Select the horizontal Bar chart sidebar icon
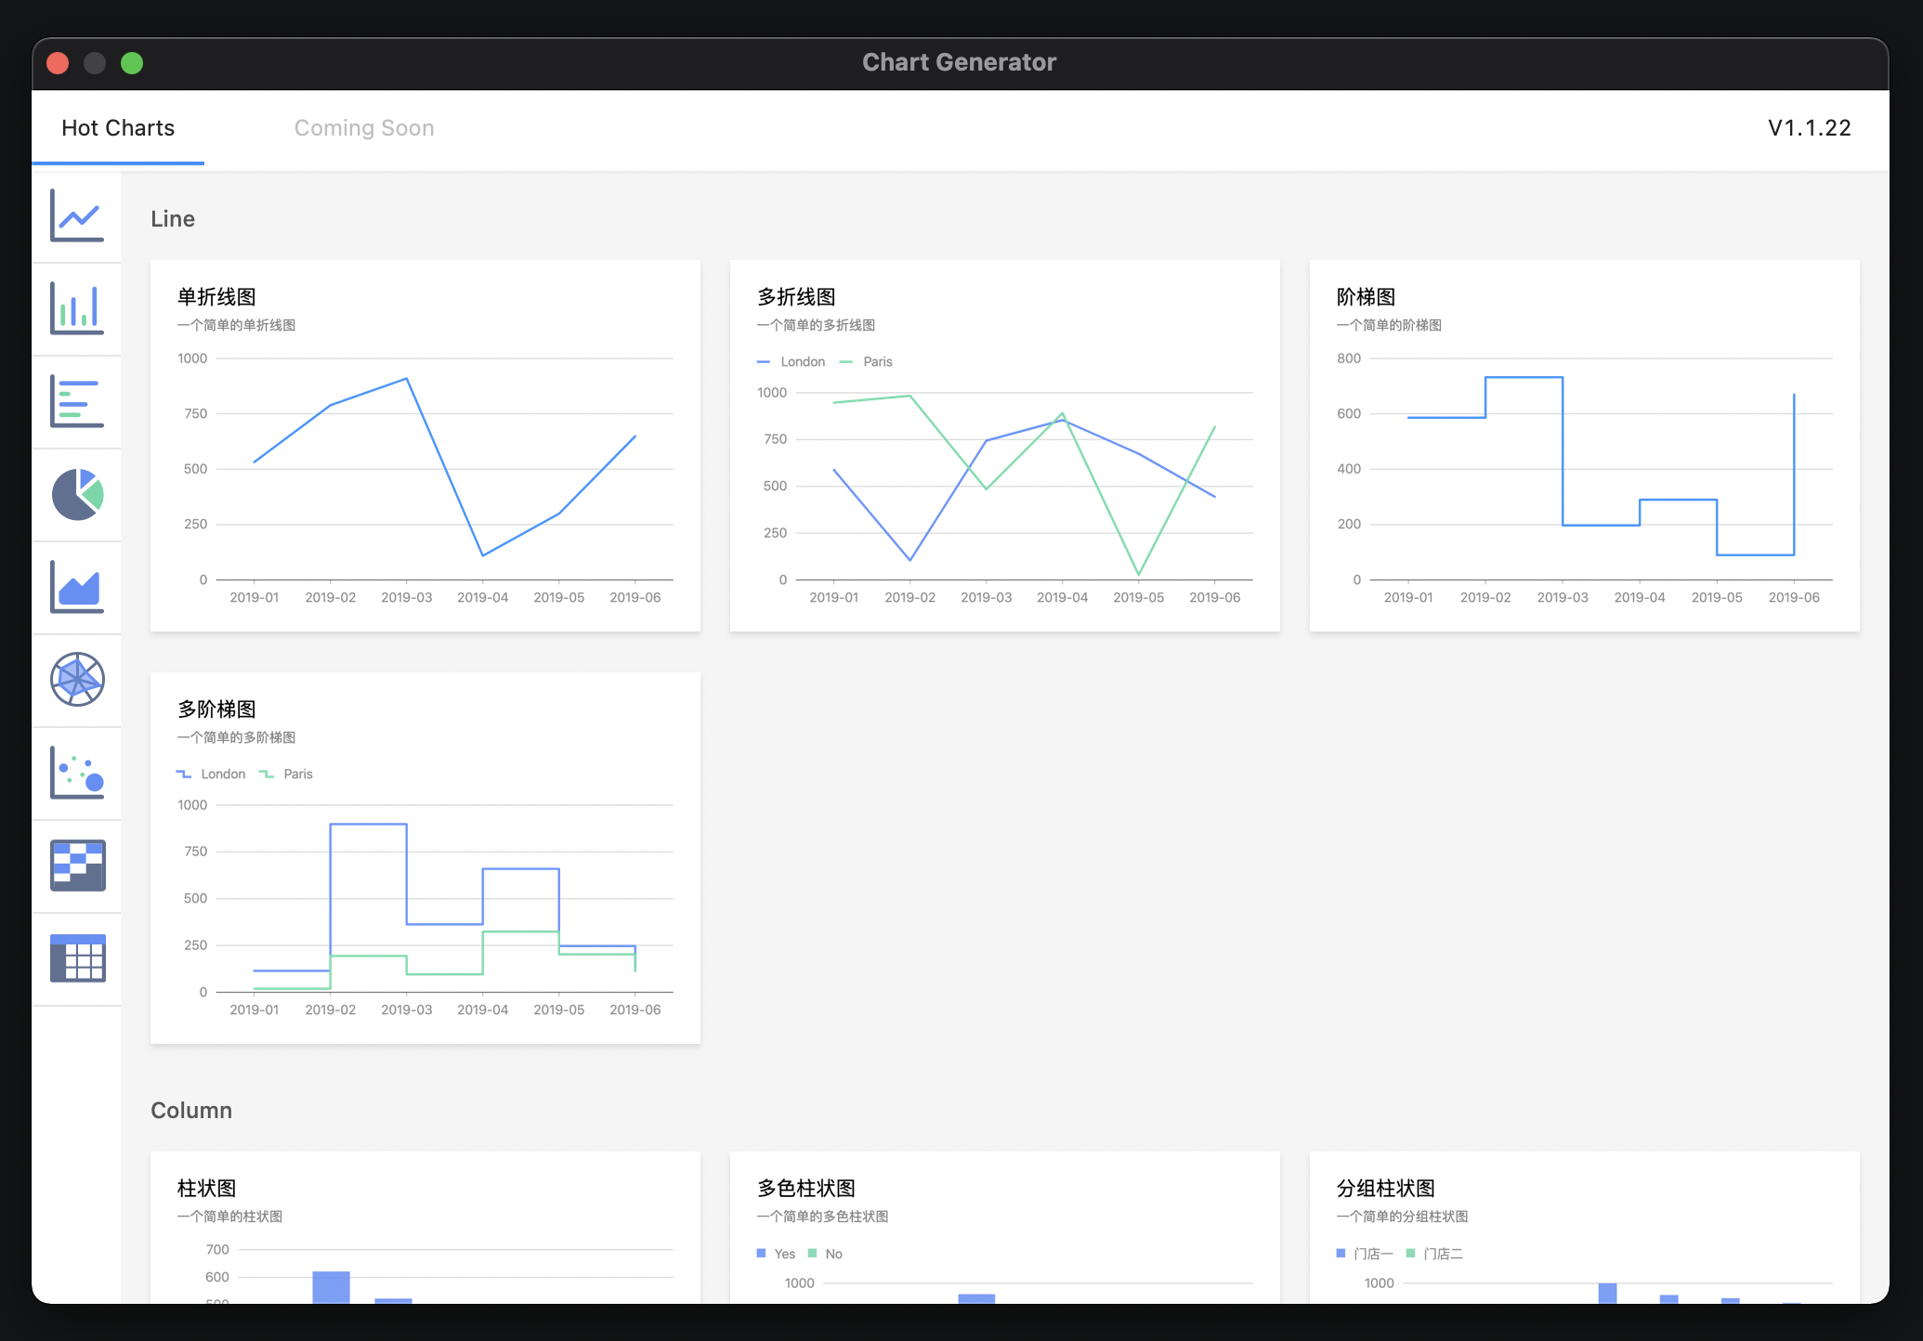The image size is (1923, 1341). (x=77, y=401)
